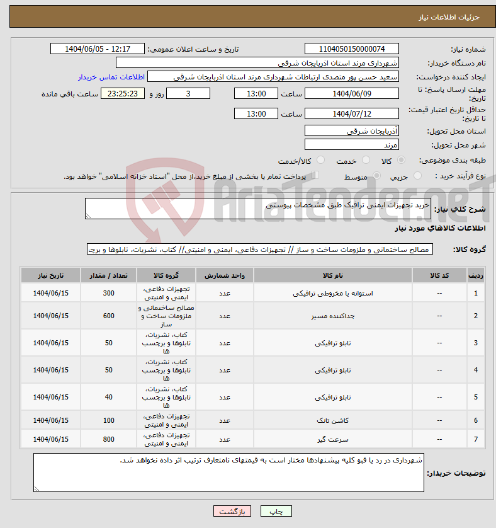
Task: Click تابلو ترافیکی in row 4
Action: 333,370
